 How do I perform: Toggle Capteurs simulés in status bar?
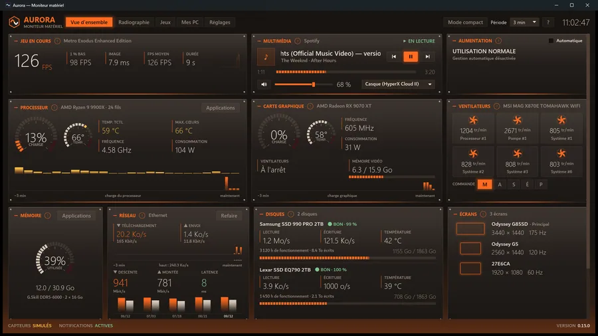[30, 326]
